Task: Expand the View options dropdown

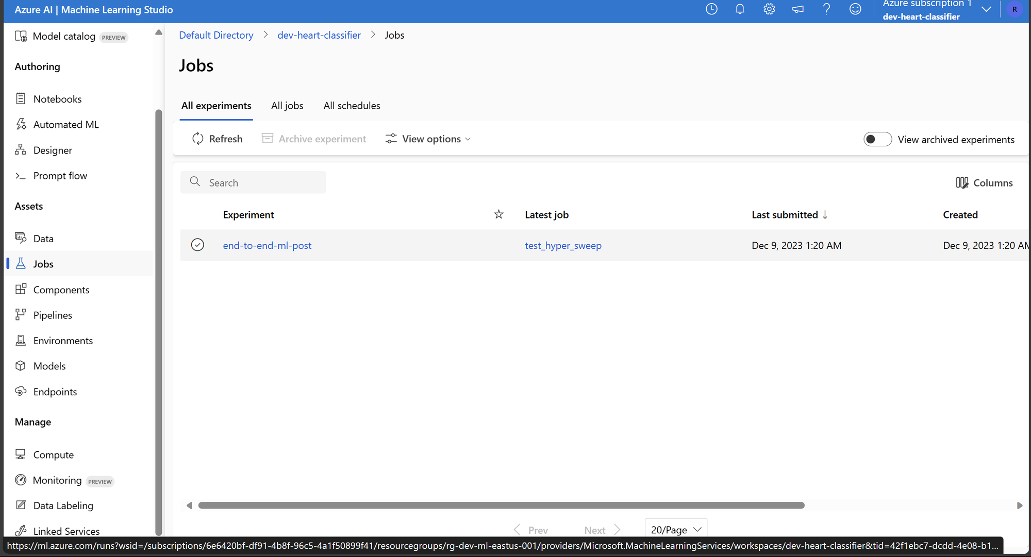Action: [428, 139]
